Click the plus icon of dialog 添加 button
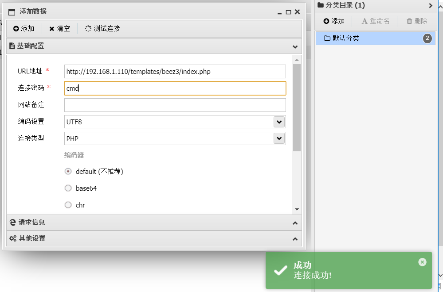443x292 pixels. [x=16, y=29]
